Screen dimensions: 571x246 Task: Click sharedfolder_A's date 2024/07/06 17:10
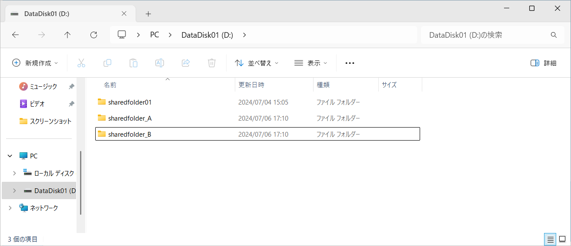click(263, 118)
